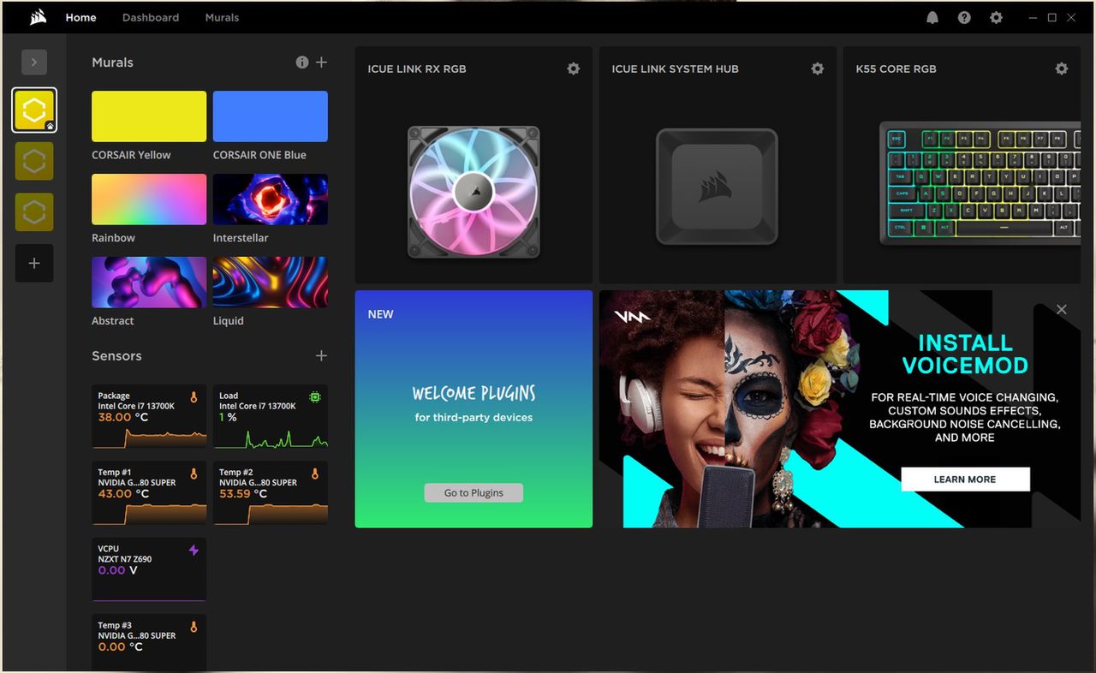Click the ICUE LINK SYSTEM HUB title
This screenshot has width=1096, height=673.
675,68
